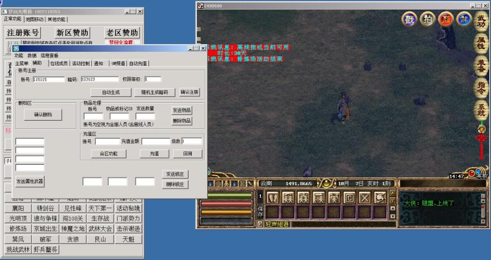Click the 权限等级 input field
The height and width of the screenshot is (260, 491).
(x=153, y=79)
